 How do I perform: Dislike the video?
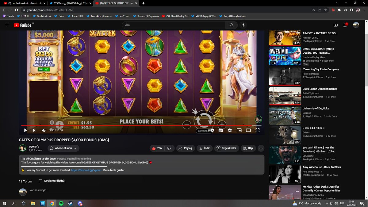(169, 148)
